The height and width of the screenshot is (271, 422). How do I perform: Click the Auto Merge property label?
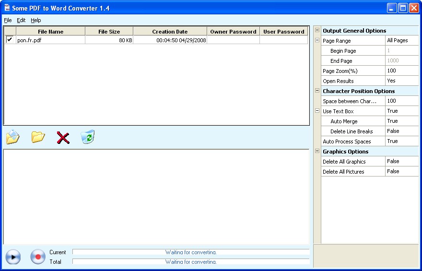(x=344, y=121)
